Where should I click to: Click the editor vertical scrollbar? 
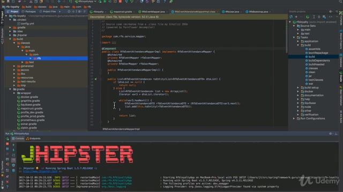[287, 37]
